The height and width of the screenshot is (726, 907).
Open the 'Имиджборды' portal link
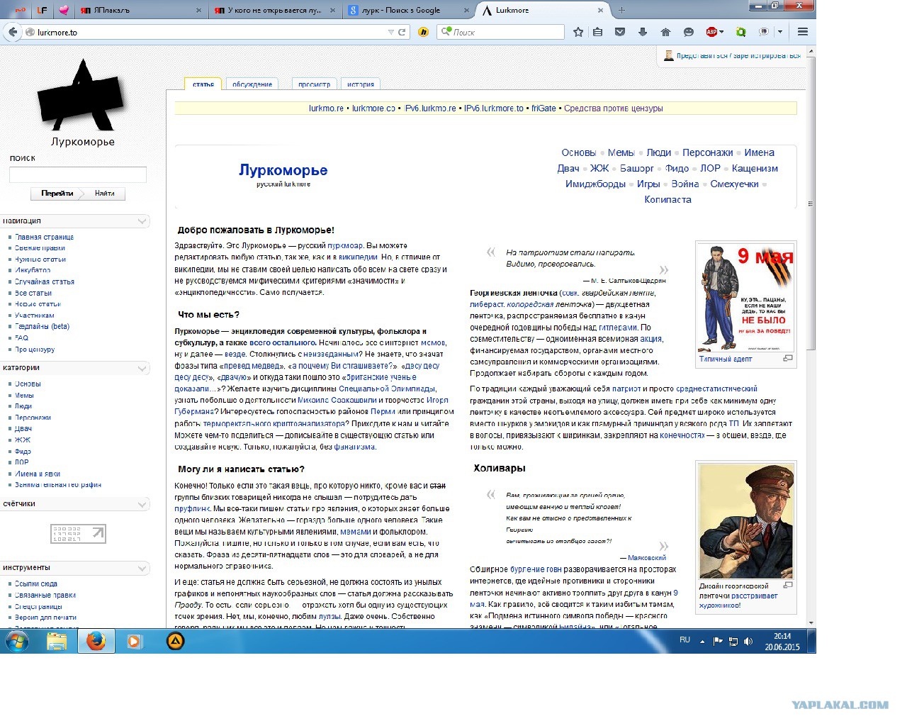tap(595, 184)
